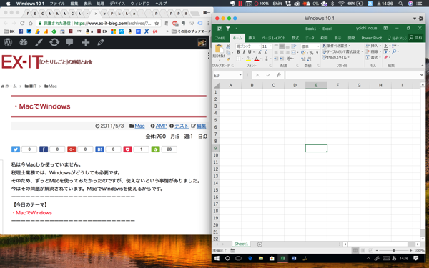The height and width of the screenshot is (268, 429).
Task: Toggle underline formatting in Excel
Action: [250, 52]
